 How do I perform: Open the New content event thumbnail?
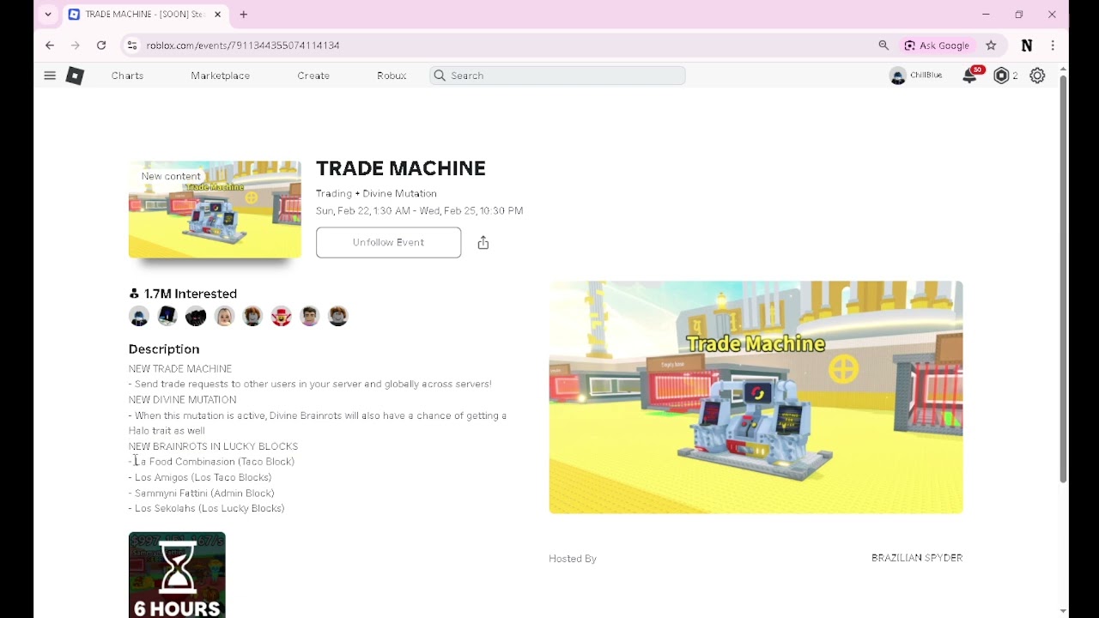pos(215,209)
